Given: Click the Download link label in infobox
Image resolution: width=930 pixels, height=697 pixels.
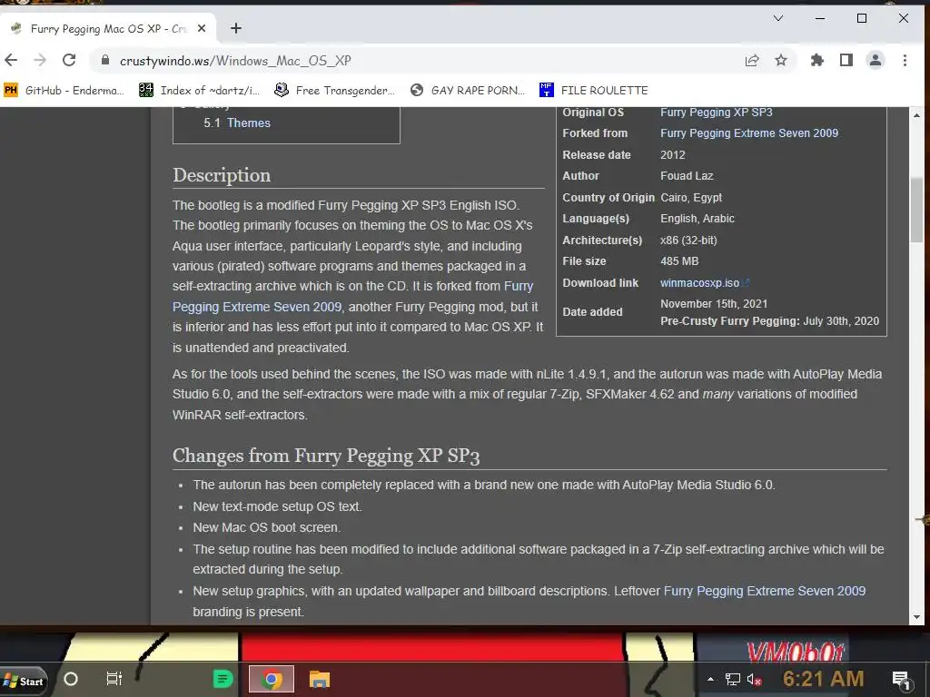Looking at the screenshot, I should (x=600, y=283).
